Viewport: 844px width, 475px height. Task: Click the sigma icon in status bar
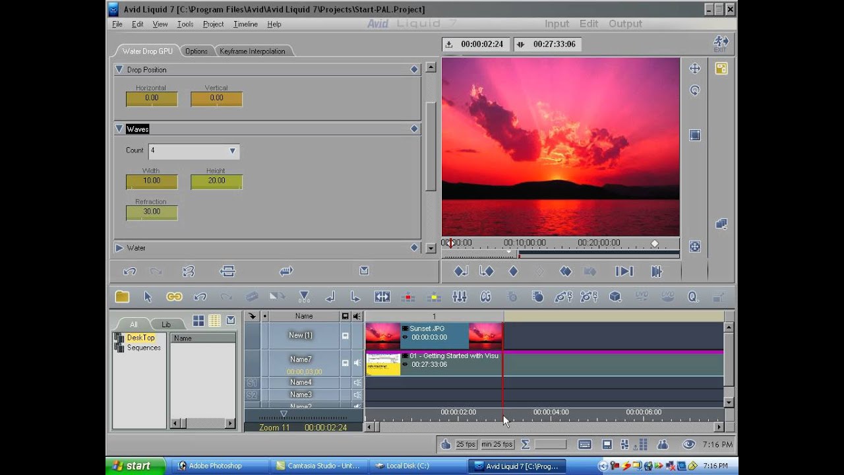pyautogui.click(x=525, y=445)
